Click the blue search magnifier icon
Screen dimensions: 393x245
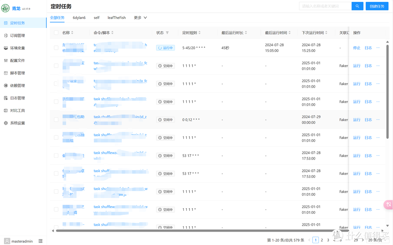pos(357,6)
